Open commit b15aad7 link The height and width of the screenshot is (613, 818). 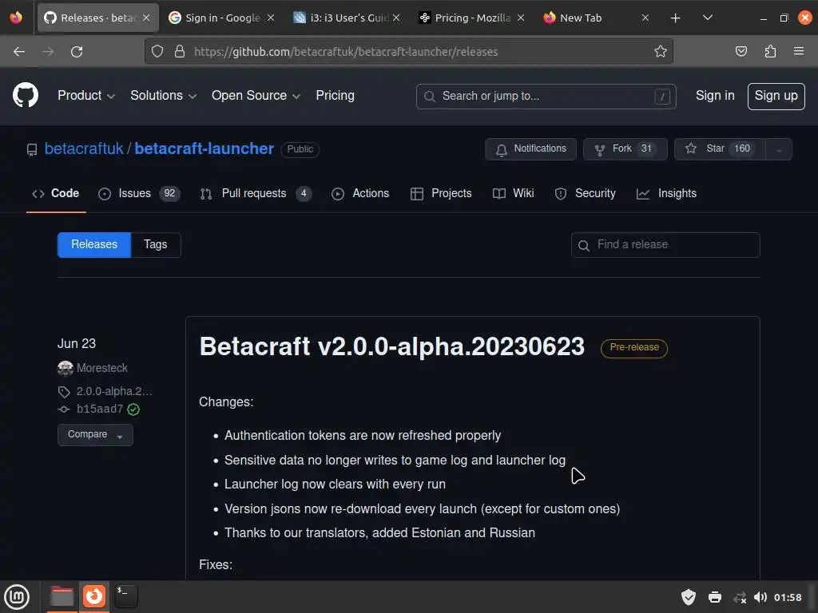(100, 409)
